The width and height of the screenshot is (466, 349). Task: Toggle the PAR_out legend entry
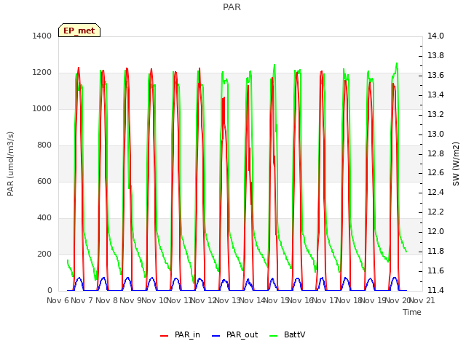[x=234, y=335]
